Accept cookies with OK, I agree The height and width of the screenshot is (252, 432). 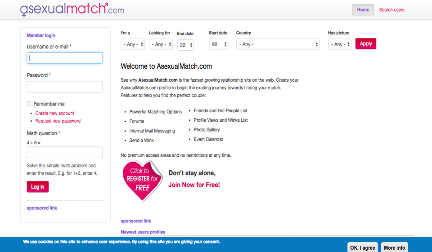pyautogui.click(x=362, y=248)
